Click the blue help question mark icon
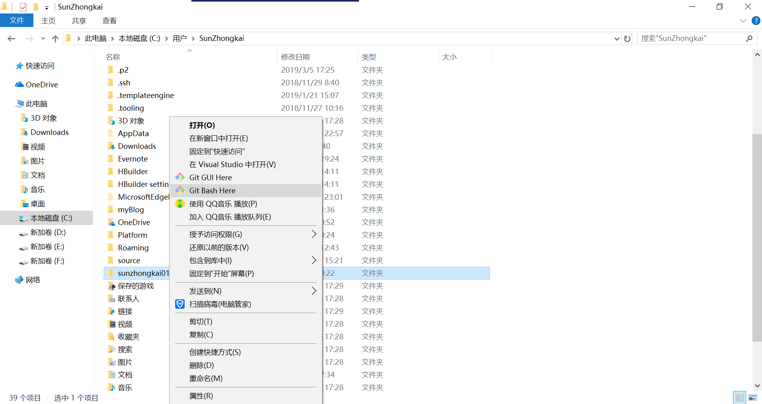This screenshot has width=762, height=404. pos(756,21)
